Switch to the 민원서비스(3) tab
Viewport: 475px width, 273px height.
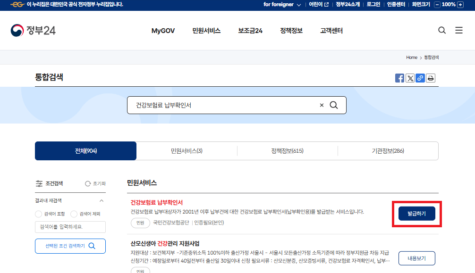tap(187, 150)
